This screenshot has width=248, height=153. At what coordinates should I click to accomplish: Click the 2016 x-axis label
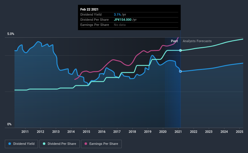click(102, 132)
